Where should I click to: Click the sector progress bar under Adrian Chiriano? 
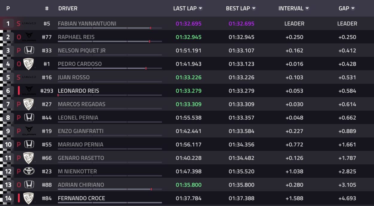tap(110, 189)
